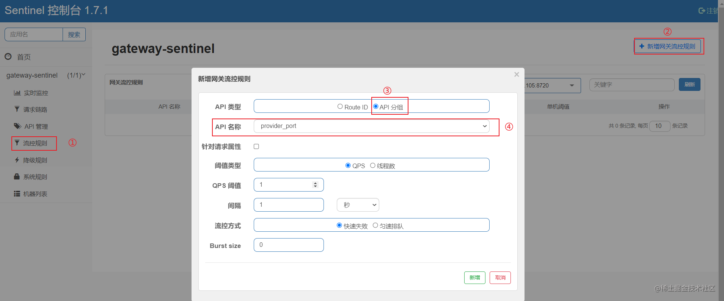Open 请求链路 menu item
The image size is (724, 301).
pyautogui.click(x=35, y=109)
